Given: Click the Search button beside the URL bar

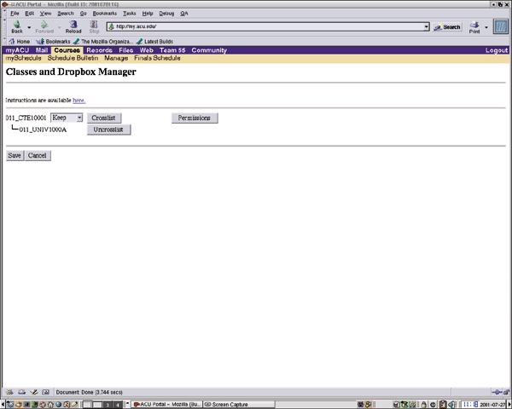Looking at the screenshot, I should [x=446, y=26].
